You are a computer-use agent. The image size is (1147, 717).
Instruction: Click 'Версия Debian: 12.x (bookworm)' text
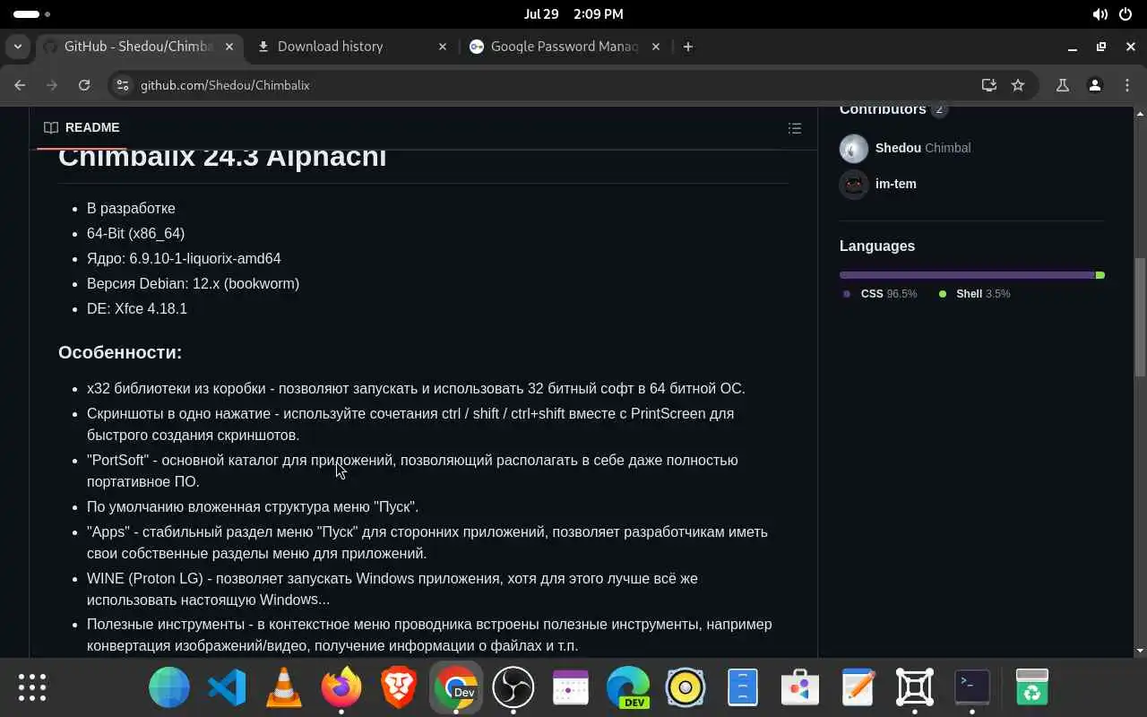tap(193, 283)
